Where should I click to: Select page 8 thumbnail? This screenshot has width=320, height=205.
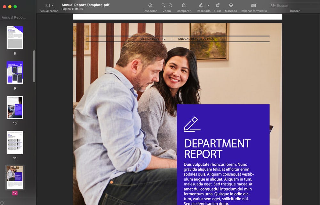tap(15, 38)
